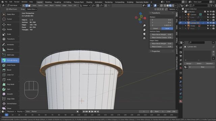Switch Median coordinates to Global

[156, 28]
